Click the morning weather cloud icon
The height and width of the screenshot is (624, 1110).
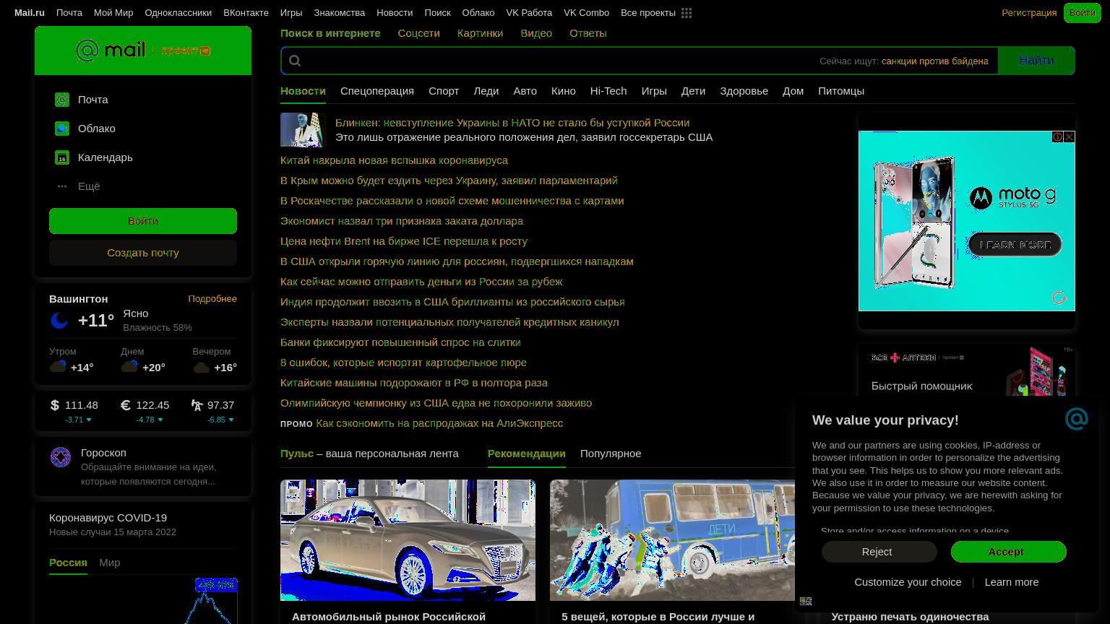click(x=58, y=367)
